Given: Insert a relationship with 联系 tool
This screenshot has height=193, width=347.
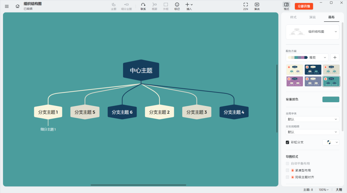Looking at the screenshot, I should coord(143,6).
